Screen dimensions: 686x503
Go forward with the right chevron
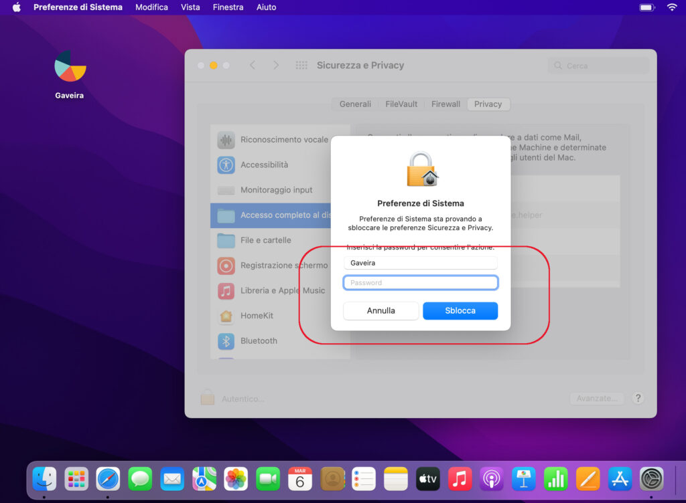click(275, 65)
